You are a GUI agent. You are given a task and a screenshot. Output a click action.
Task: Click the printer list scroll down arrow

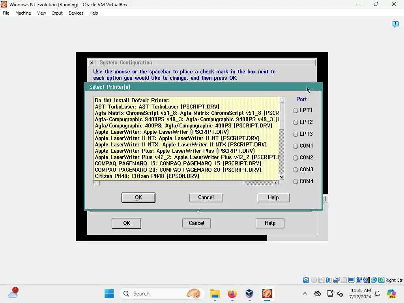click(282, 177)
